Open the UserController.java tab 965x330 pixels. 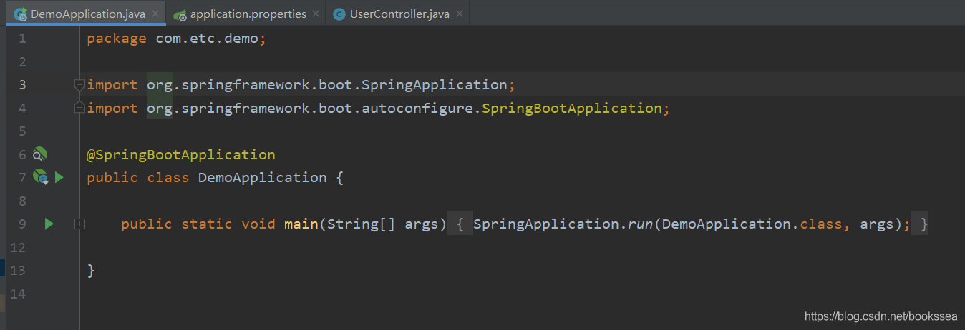point(399,14)
